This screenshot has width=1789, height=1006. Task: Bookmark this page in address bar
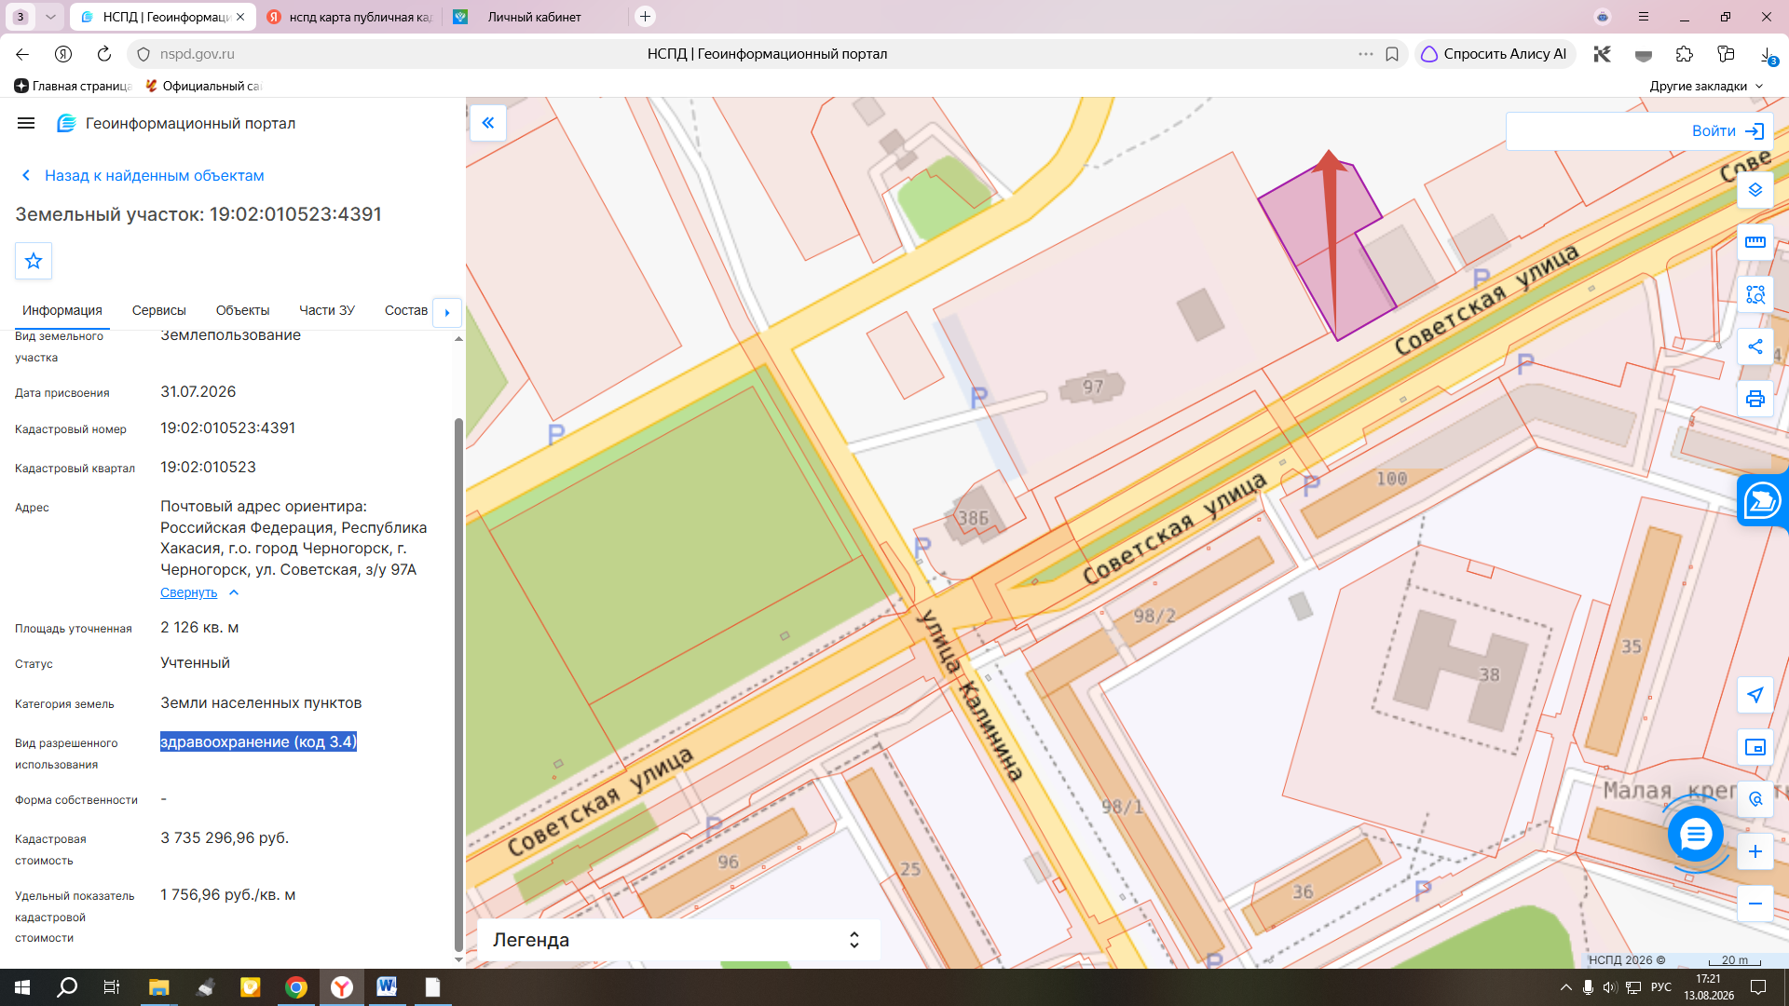[x=1392, y=54]
